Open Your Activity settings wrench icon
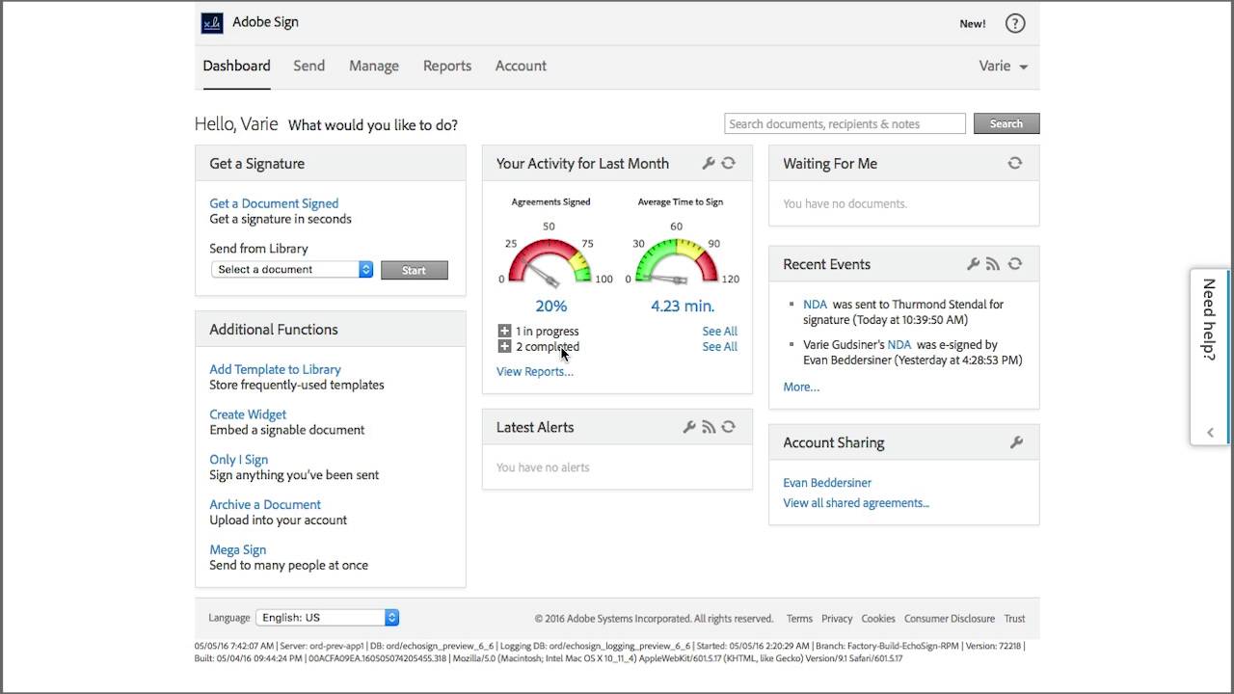The height and width of the screenshot is (694, 1234). point(709,163)
